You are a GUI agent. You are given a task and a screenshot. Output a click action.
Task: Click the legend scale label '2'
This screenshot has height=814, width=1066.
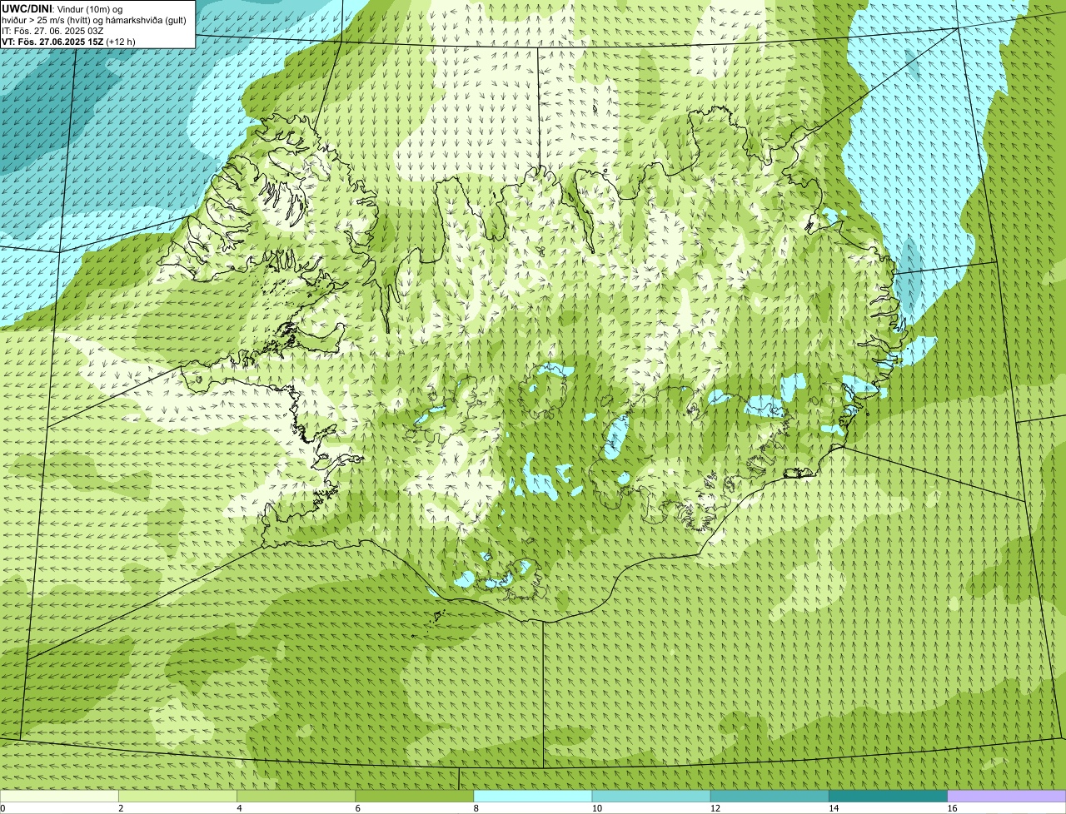tap(121, 808)
